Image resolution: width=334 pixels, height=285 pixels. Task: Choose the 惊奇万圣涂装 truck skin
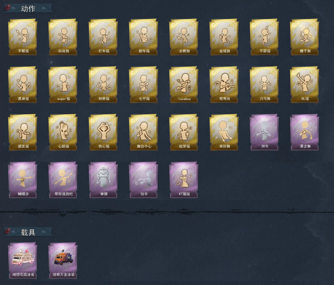[63, 261]
